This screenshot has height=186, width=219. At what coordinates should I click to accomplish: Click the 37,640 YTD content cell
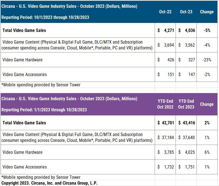(186, 137)
